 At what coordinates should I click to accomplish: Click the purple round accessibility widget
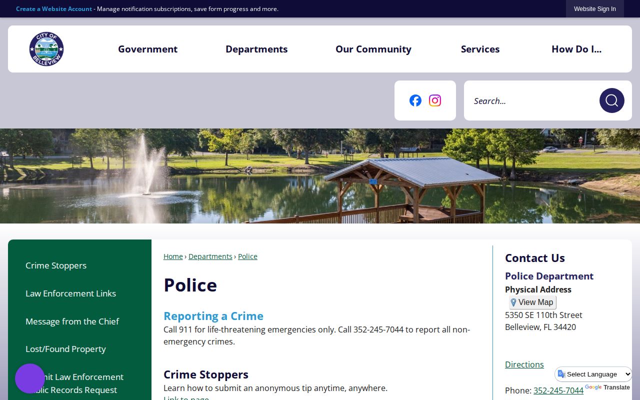tap(30, 378)
